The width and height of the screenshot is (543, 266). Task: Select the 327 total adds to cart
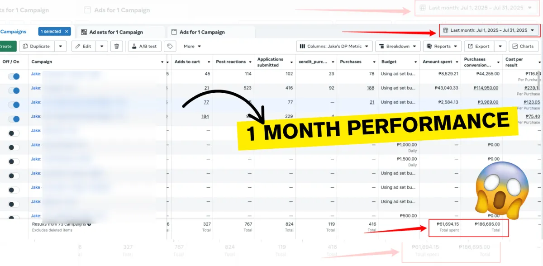coord(206,224)
